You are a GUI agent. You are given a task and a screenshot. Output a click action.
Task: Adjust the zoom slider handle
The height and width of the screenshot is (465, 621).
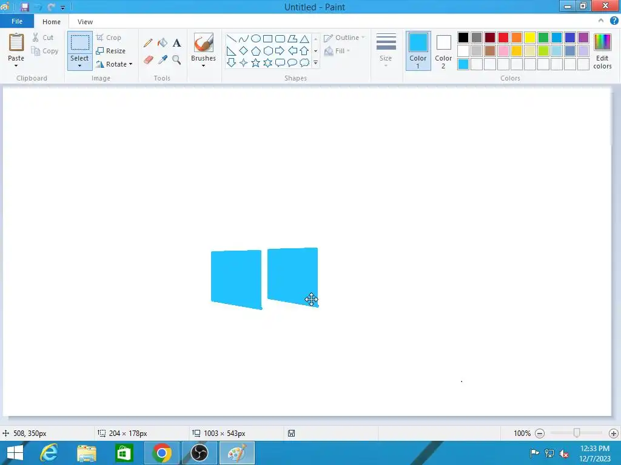pos(577,433)
